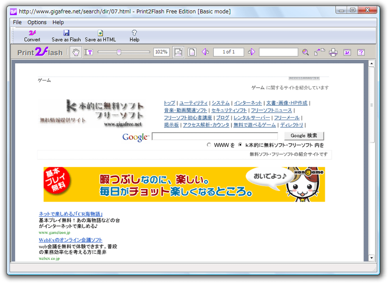This screenshot has height=283, width=388.
Task: Minimize the Print2Flash window
Action: click(342, 11)
